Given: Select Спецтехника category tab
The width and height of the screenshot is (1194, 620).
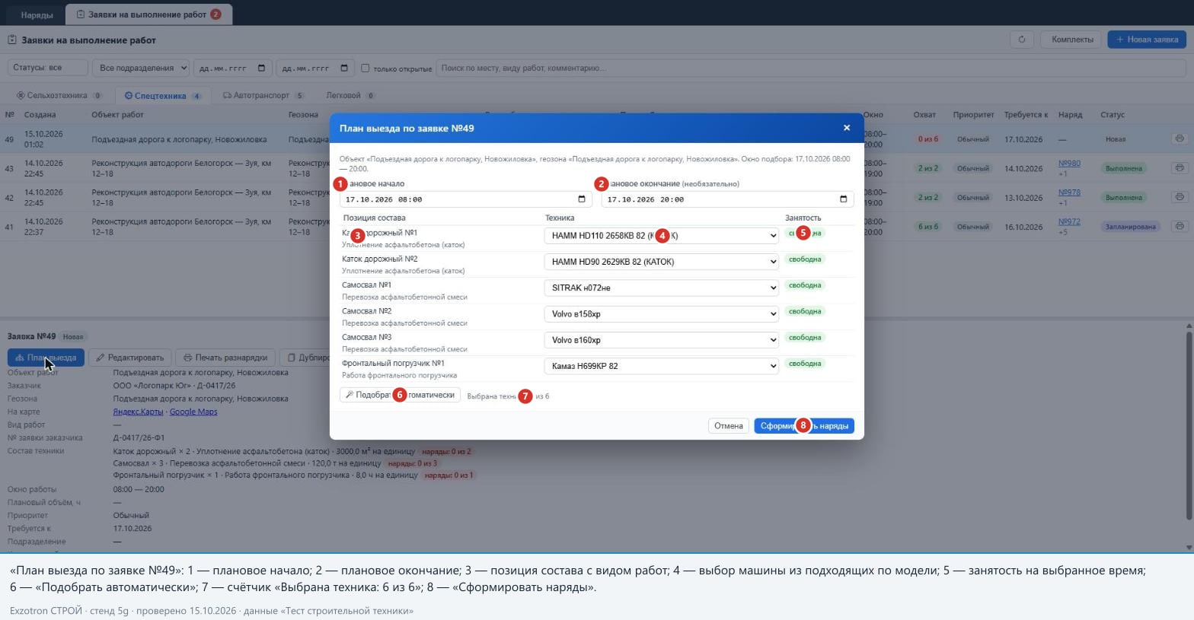Looking at the screenshot, I should [162, 96].
